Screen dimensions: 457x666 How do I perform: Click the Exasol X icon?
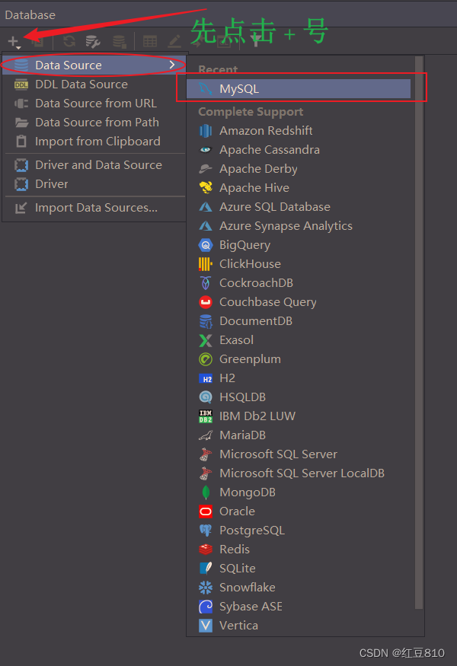click(206, 340)
